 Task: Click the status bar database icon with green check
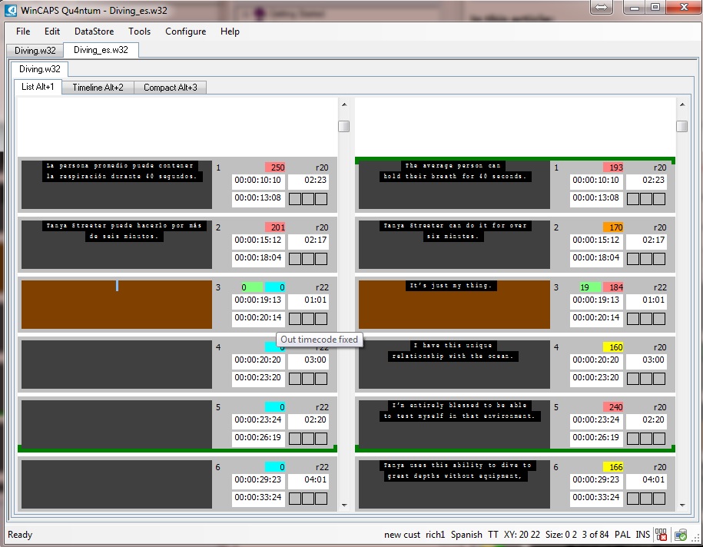[x=681, y=535]
